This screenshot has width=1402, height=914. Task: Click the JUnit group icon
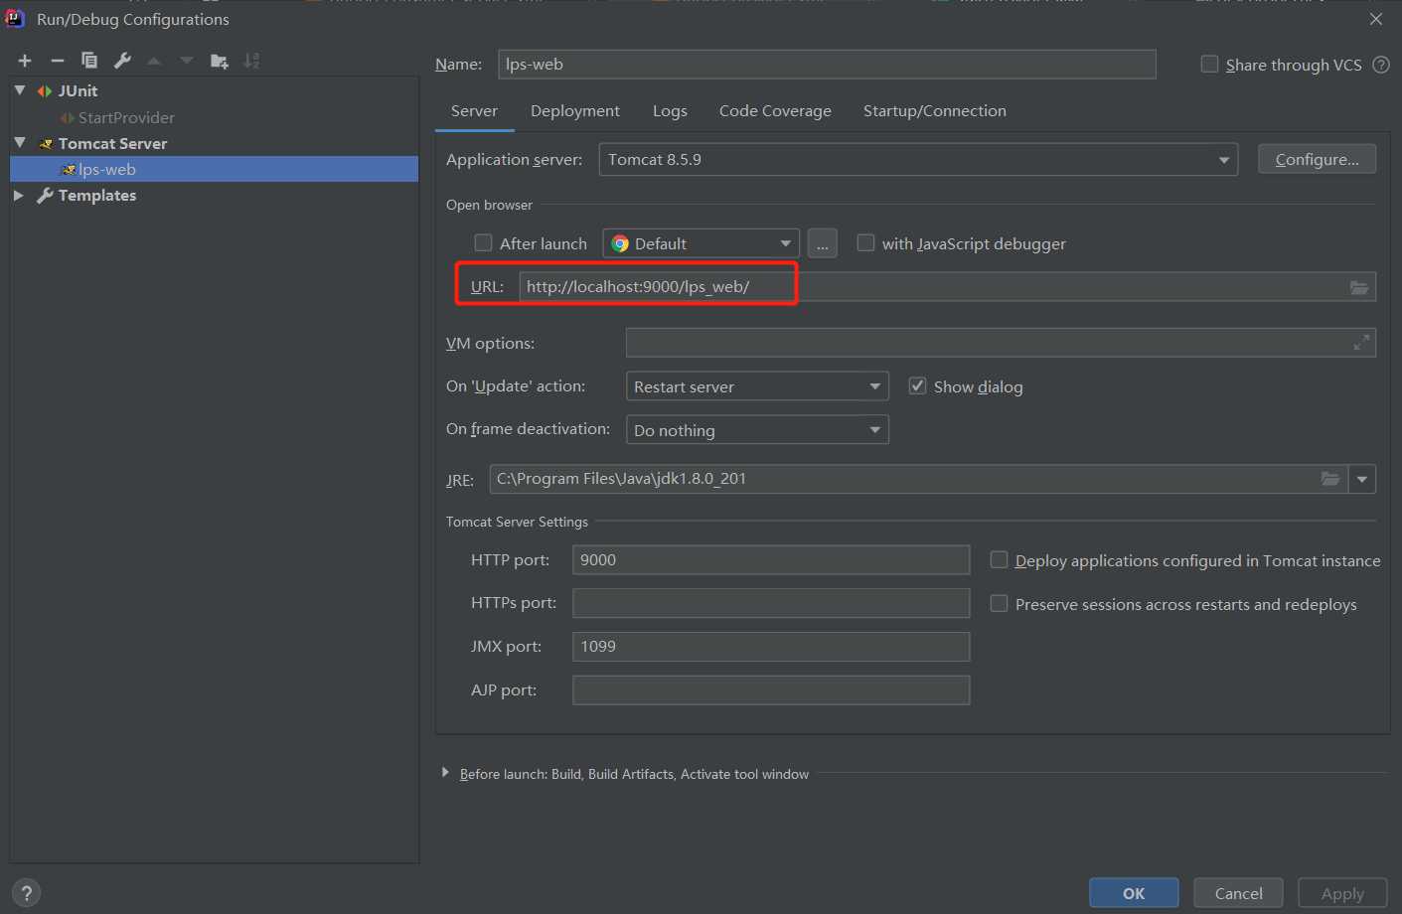[45, 91]
